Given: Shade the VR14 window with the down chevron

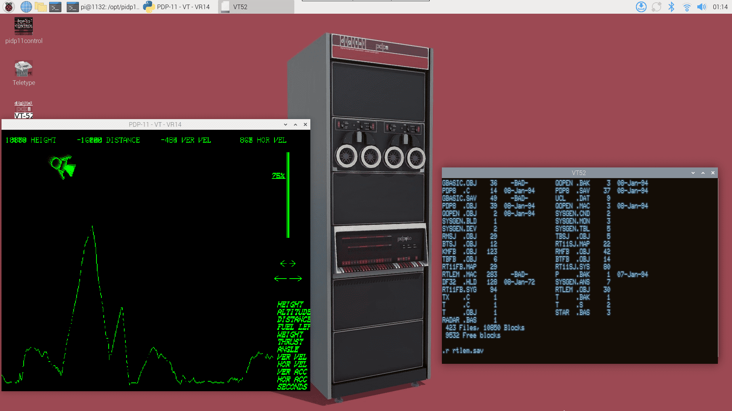Looking at the screenshot, I should (286, 124).
